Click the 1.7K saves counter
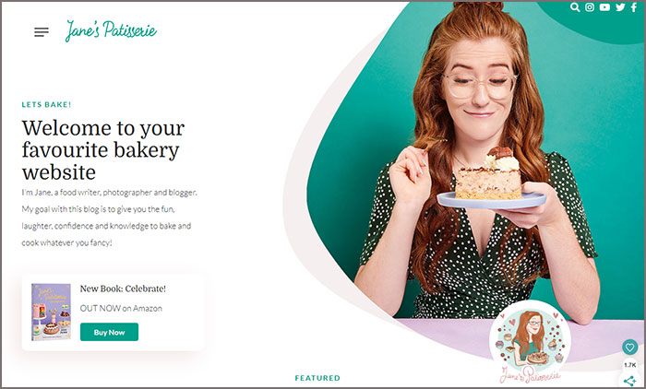This screenshot has width=646, height=389. coord(629,365)
